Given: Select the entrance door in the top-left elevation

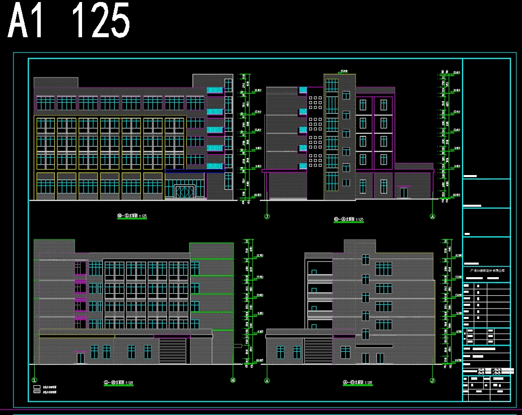Looking at the screenshot, I should [x=184, y=192].
